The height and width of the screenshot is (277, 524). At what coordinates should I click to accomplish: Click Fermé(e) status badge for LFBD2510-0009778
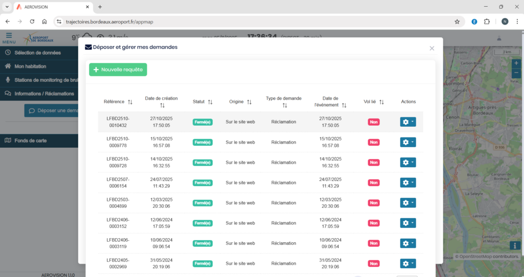point(202,143)
